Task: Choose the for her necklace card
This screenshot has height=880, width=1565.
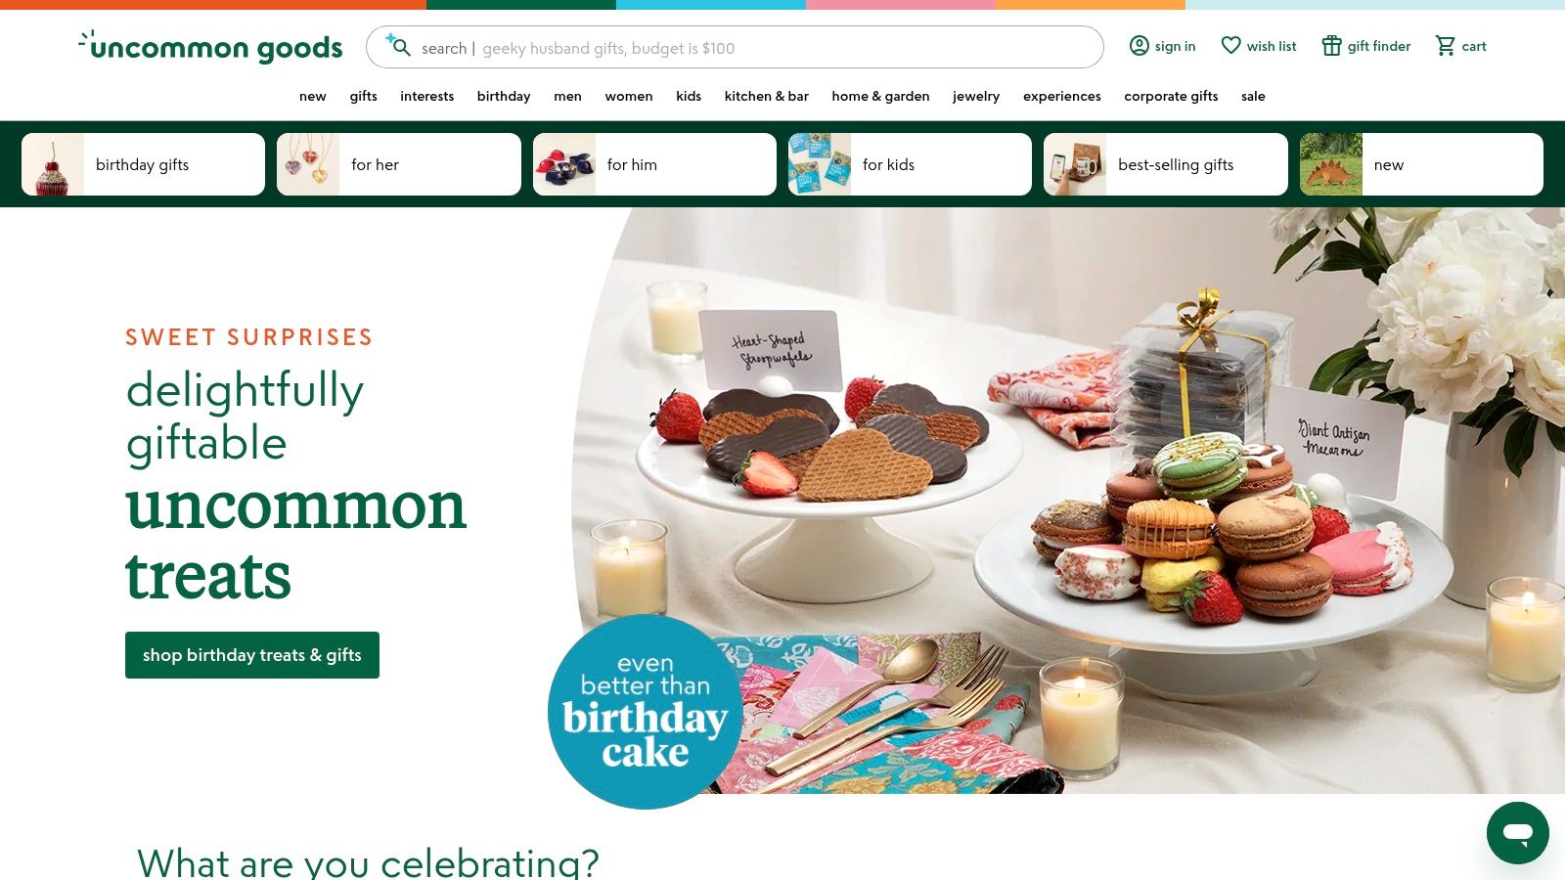Action: click(x=399, y=164)
